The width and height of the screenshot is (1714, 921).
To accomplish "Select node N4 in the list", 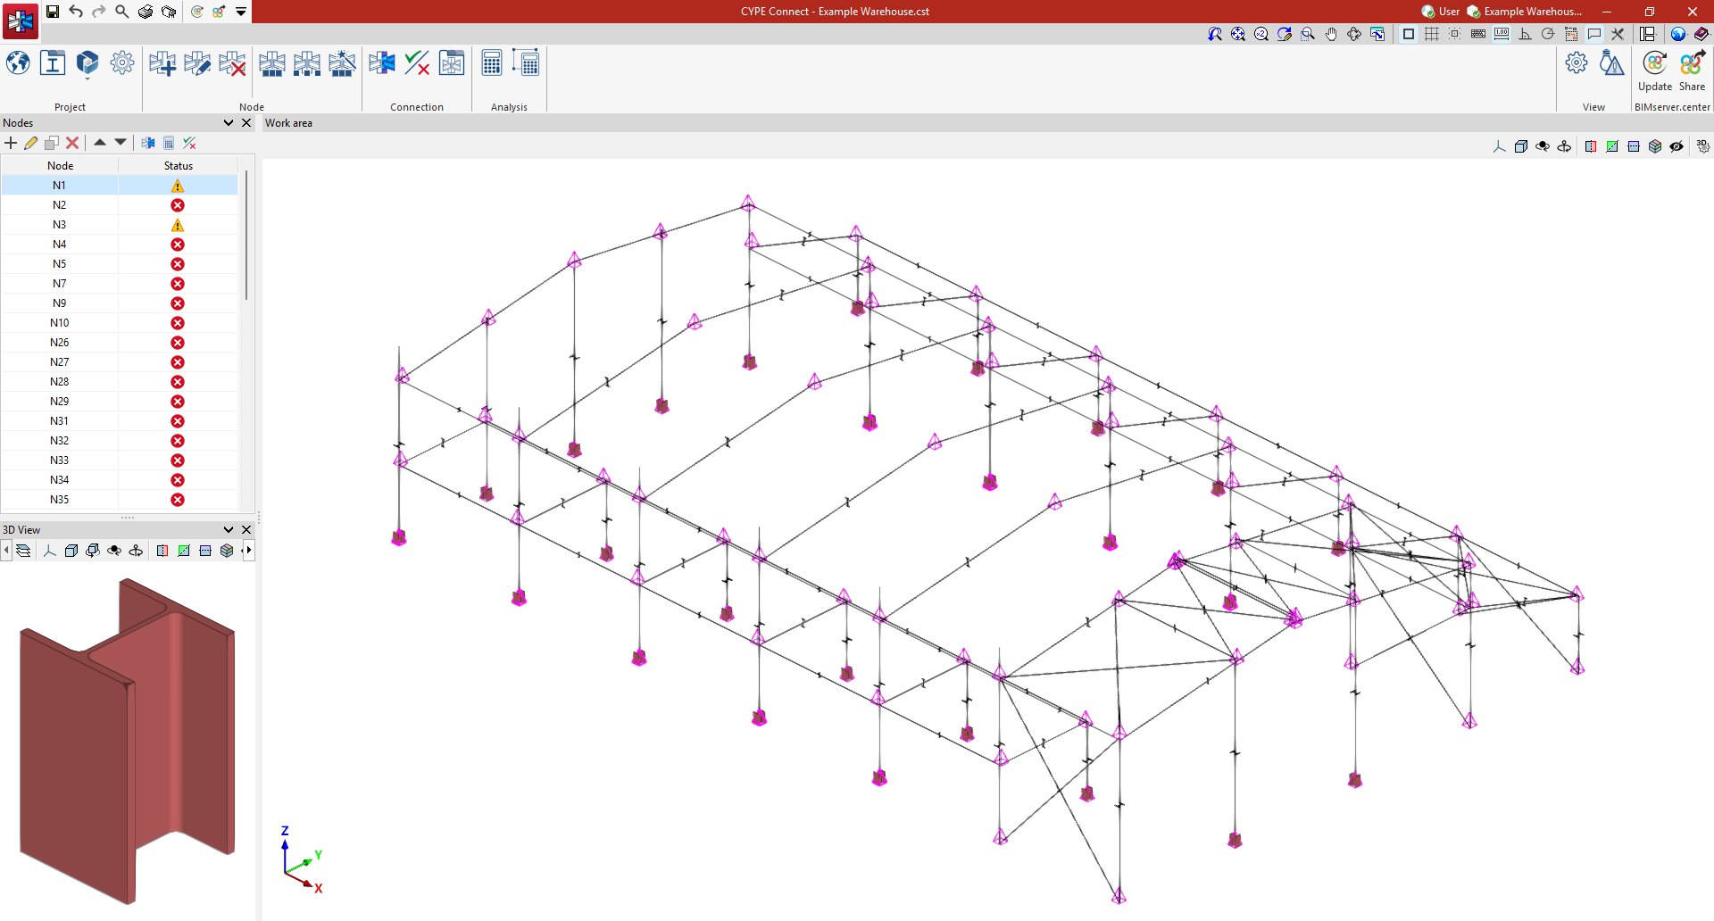I will coord(59,245).
